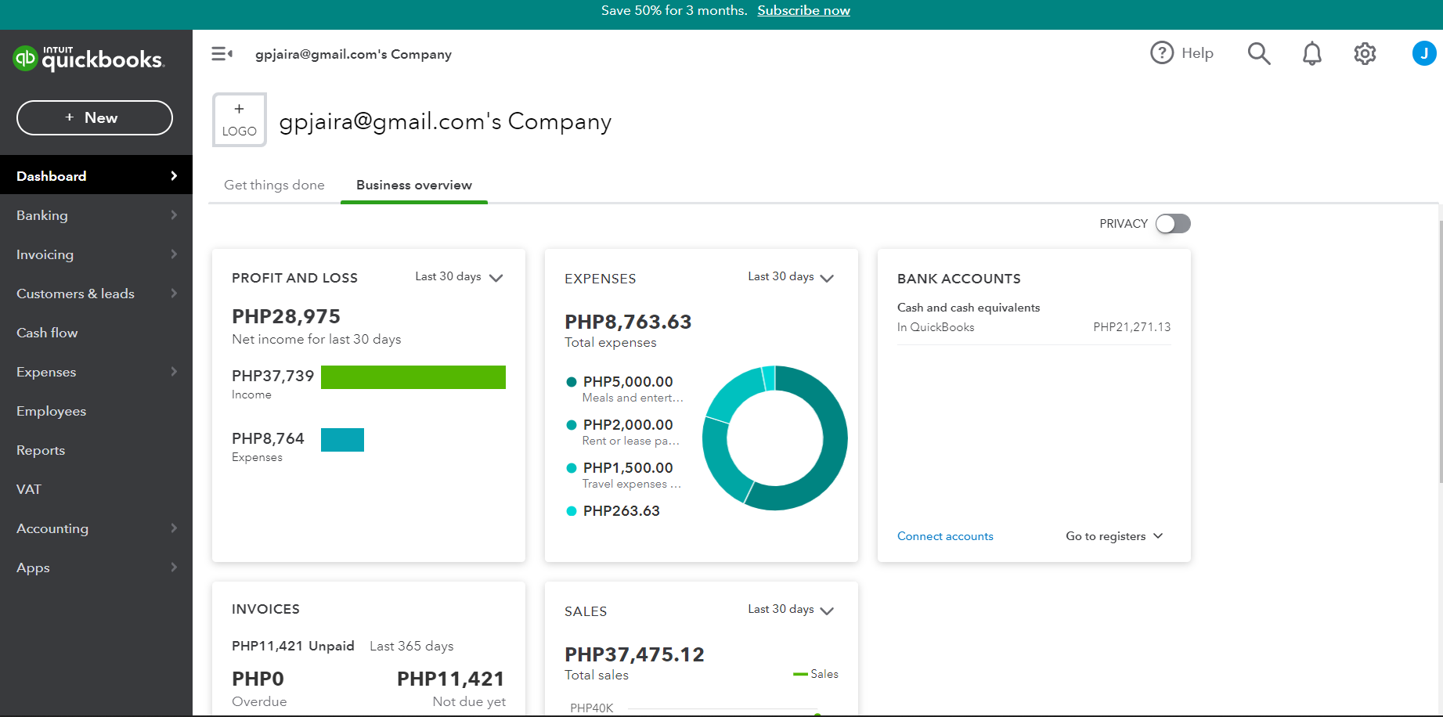
Task: Expand the Expenses sidebar submenu chevron
Action: click(x=174, y=372)
